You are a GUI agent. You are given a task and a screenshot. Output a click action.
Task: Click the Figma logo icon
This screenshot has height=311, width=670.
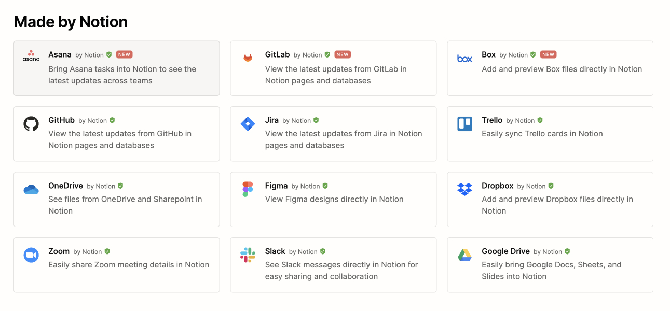[x=248, y=189]
